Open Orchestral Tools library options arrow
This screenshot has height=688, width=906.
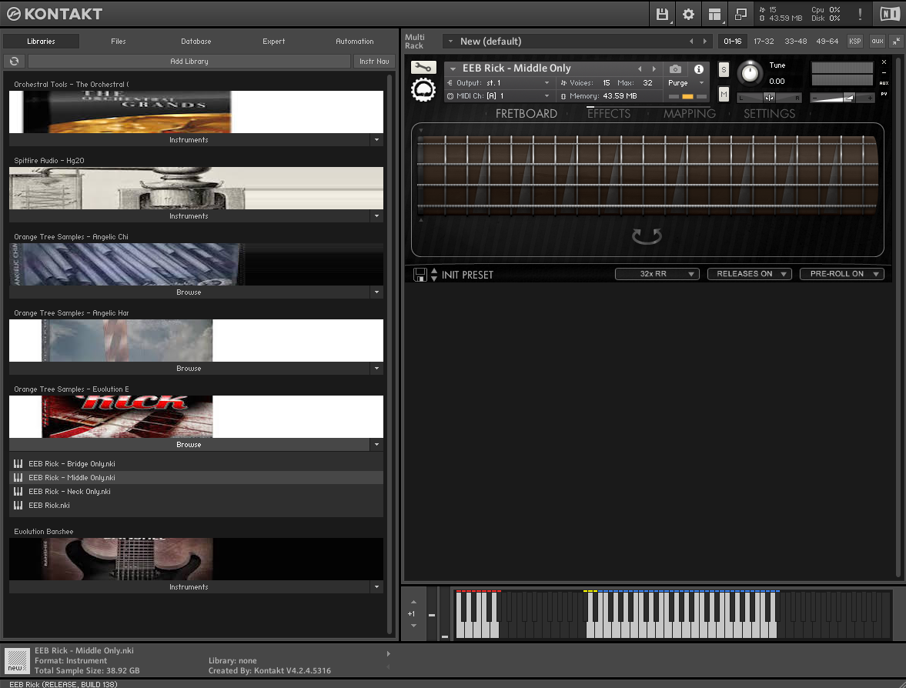tap(376, 140)
